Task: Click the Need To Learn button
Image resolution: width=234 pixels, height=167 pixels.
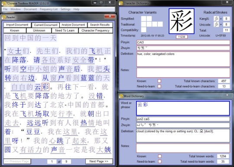Action: pyautogui.click(x=65, y=30)
